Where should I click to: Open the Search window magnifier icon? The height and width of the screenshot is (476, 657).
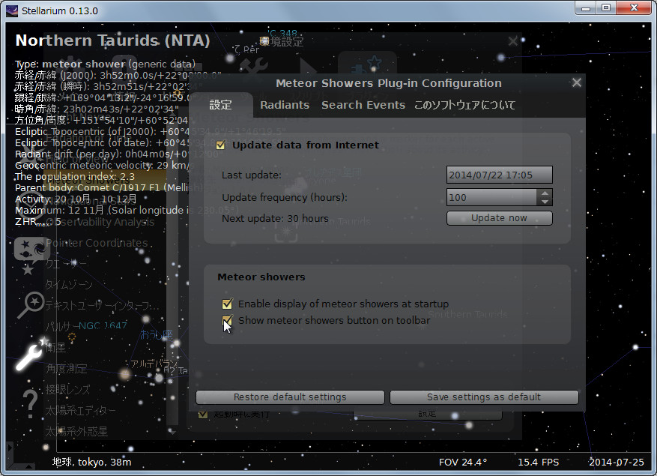point(30,305)
